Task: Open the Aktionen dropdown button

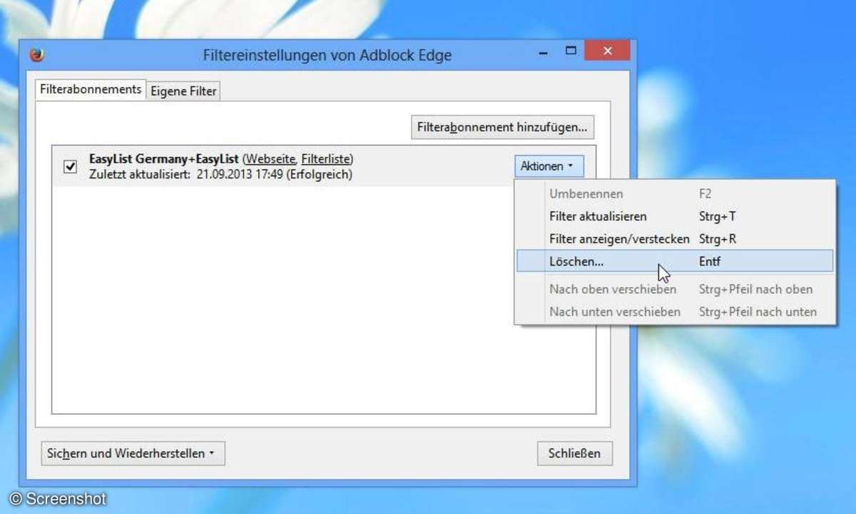Action: tap(549, 166)
